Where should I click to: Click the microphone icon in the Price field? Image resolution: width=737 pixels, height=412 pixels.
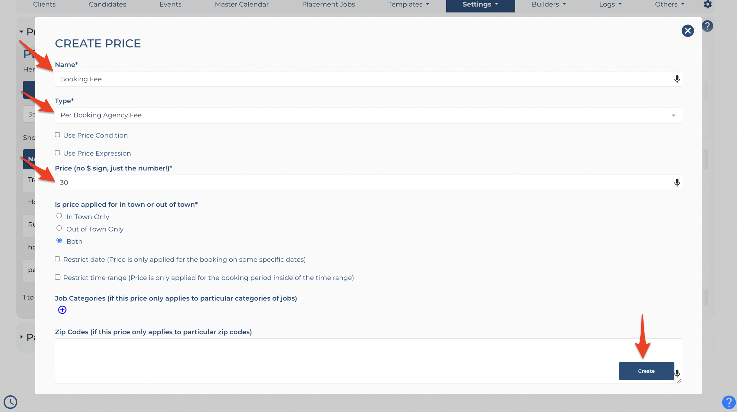(677, 182)
